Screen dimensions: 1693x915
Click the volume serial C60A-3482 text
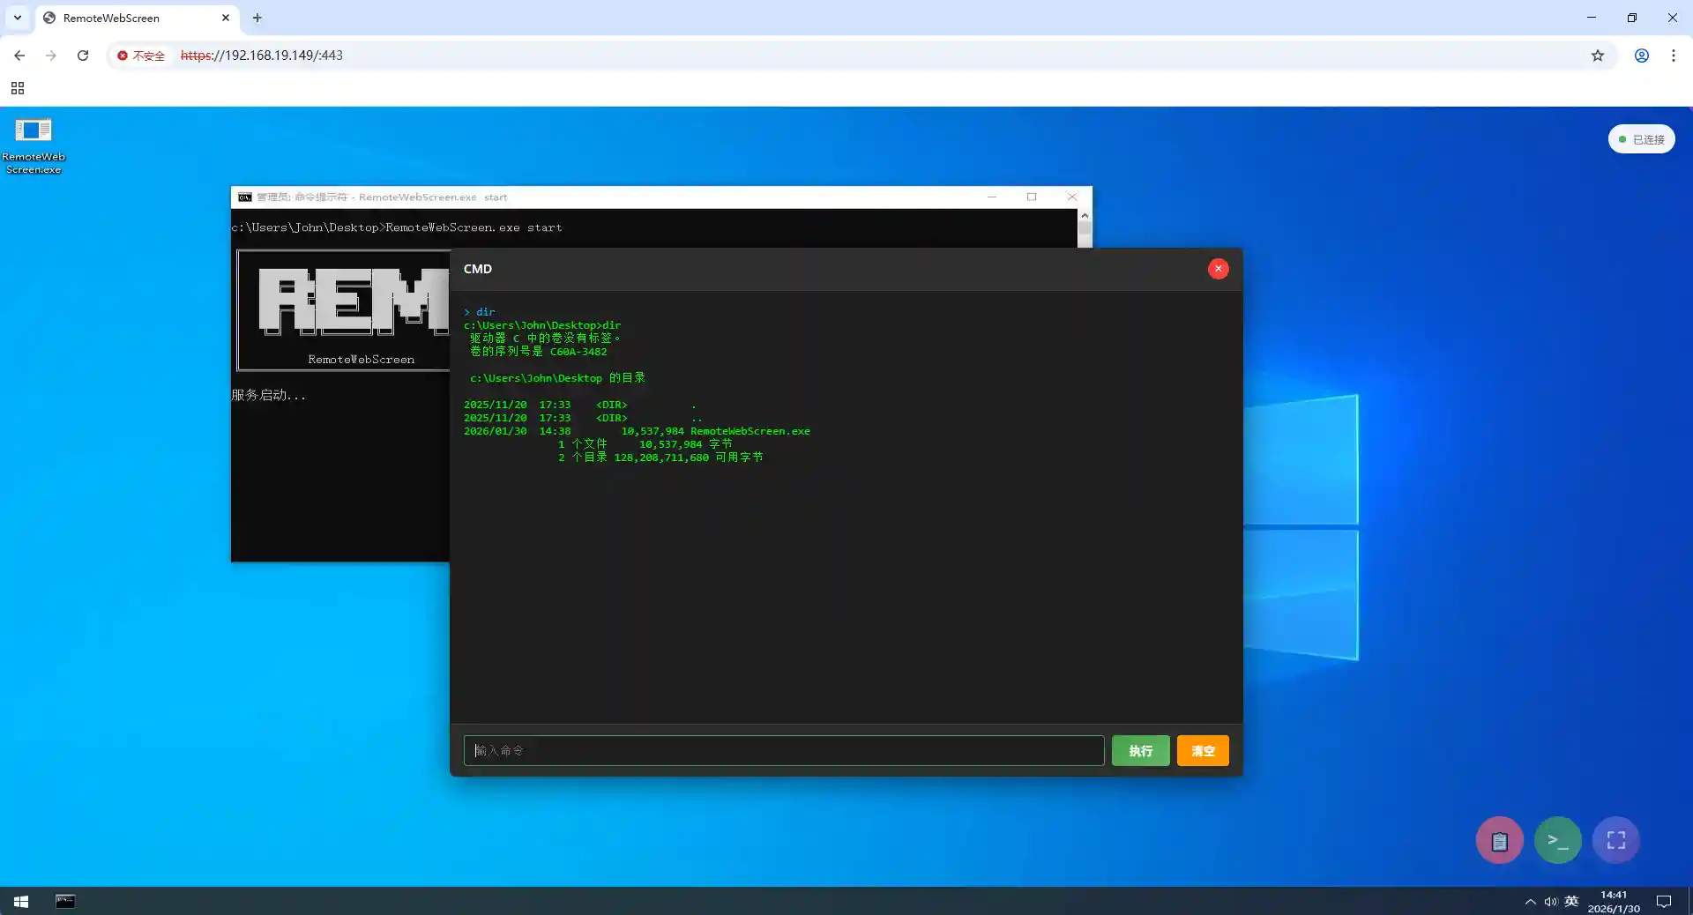pyautogui.click(x=578, y=352)
